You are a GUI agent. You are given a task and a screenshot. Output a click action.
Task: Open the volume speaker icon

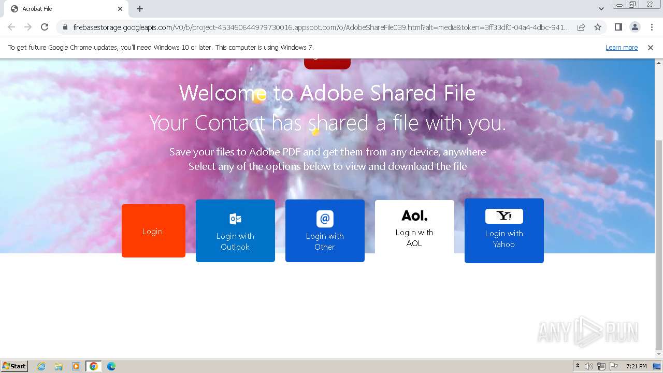(589, 366)
